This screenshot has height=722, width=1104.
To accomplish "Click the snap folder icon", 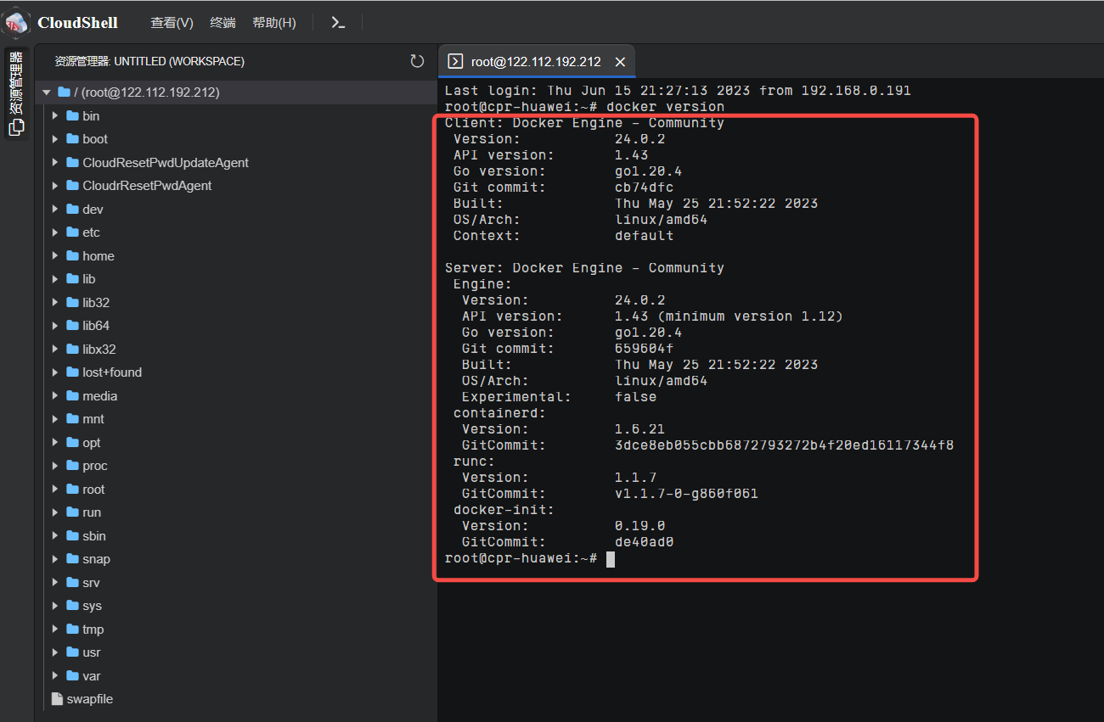I will coord(72,559).
